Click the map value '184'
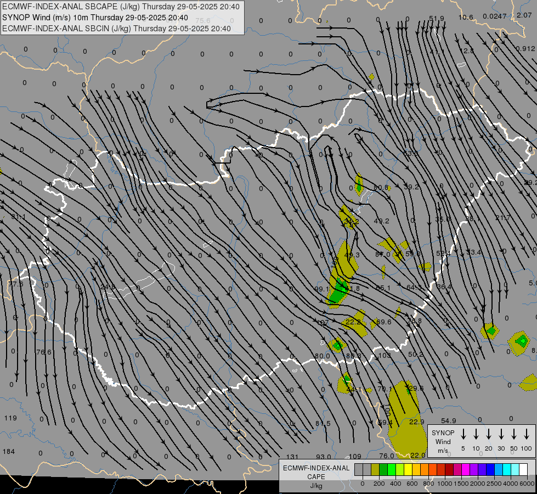This screenshot has width=537, height=494. [9, 452]
